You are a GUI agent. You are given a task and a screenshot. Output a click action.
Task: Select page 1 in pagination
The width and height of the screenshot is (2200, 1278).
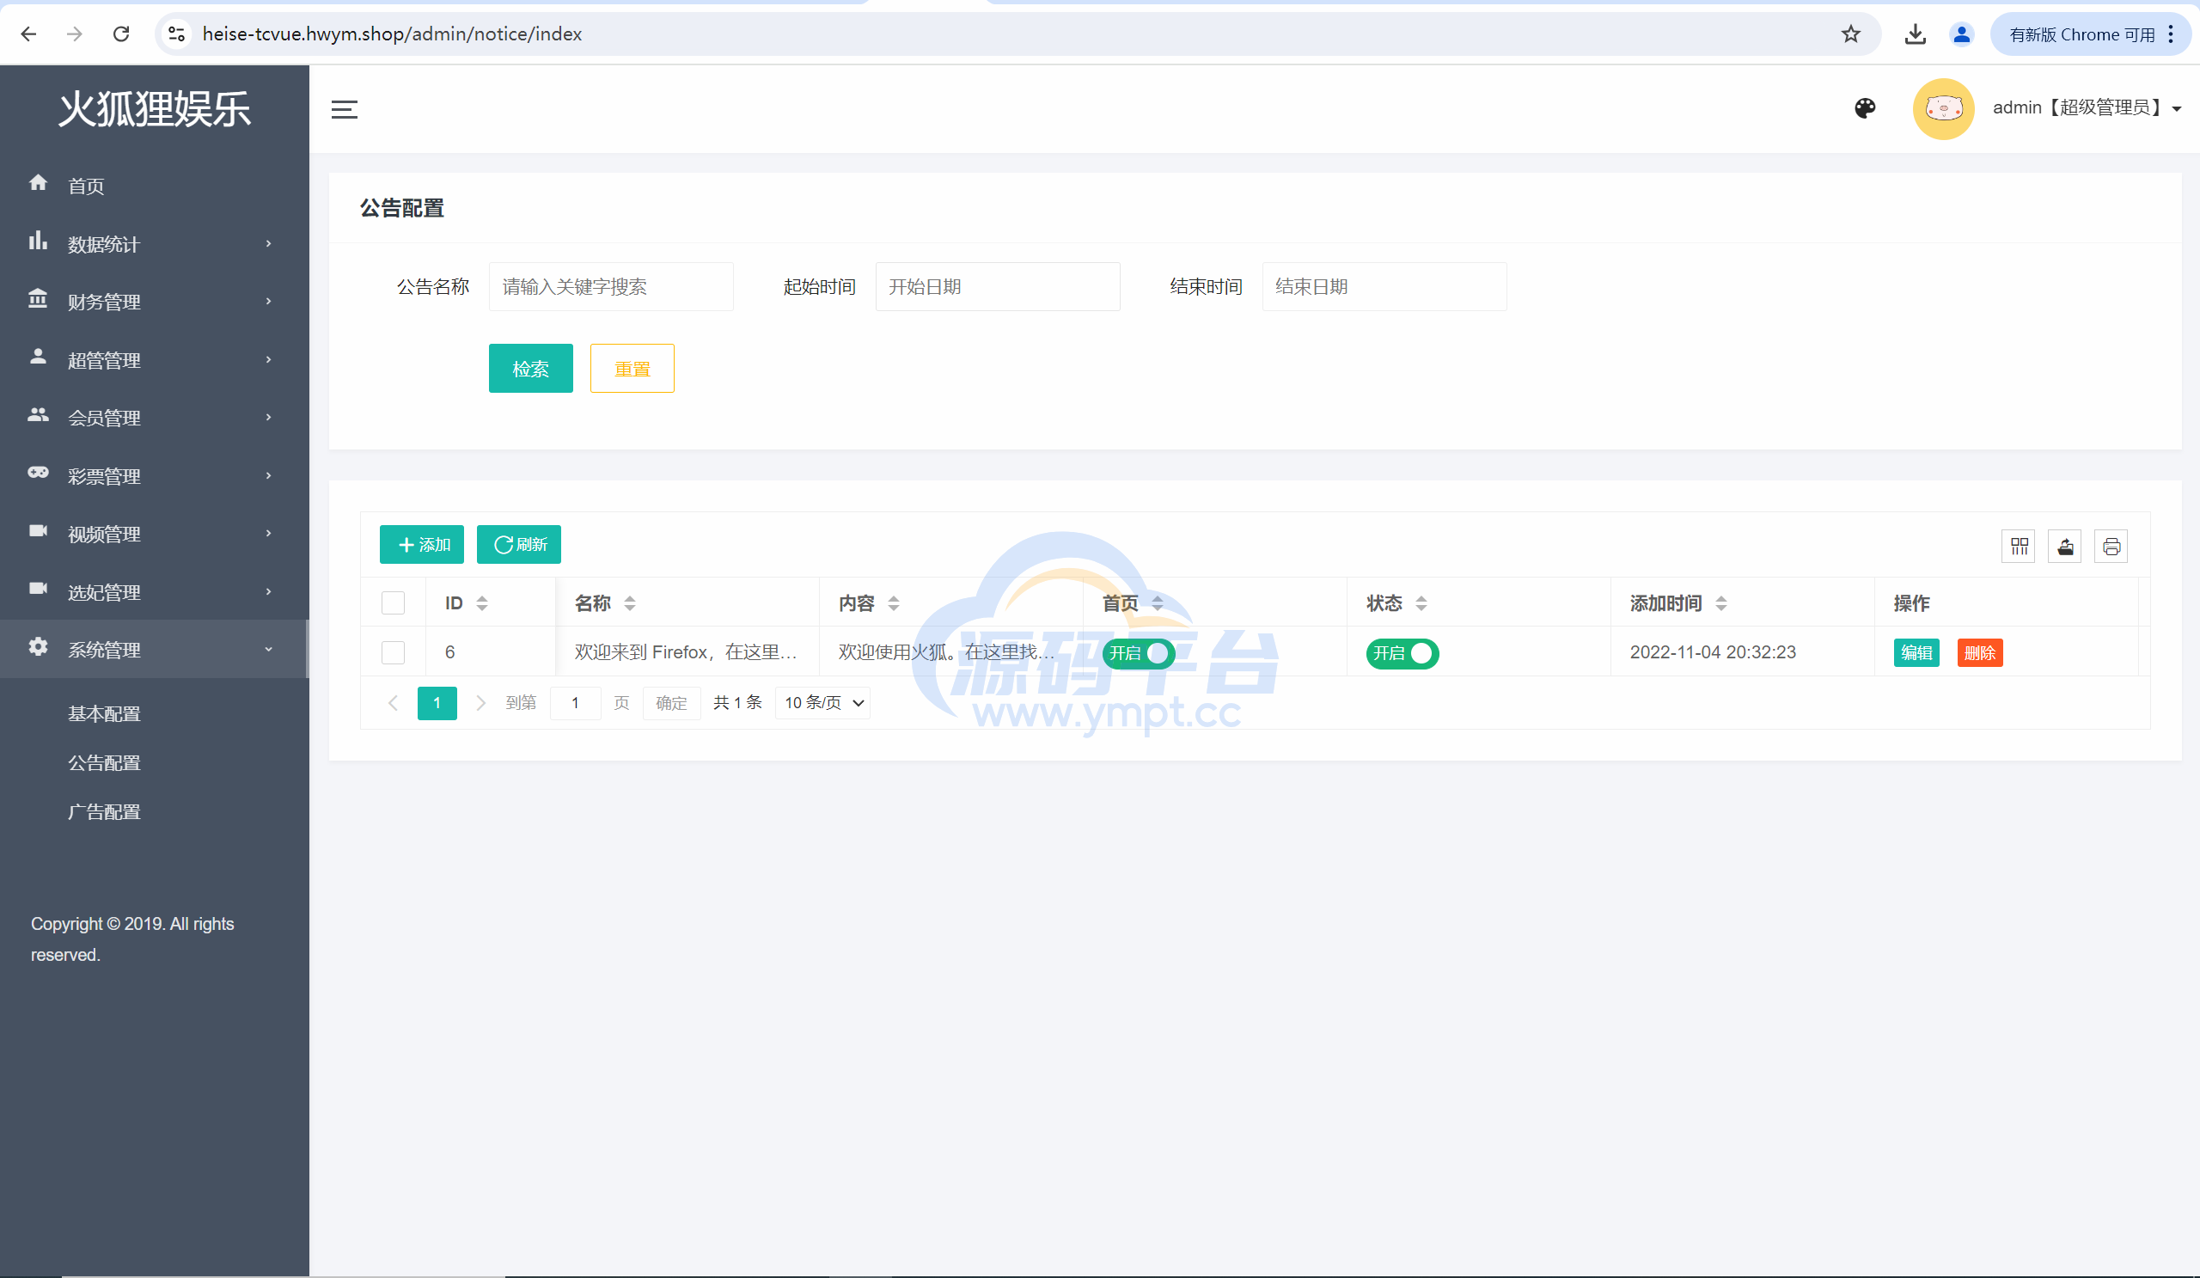[x=437, y=704]
